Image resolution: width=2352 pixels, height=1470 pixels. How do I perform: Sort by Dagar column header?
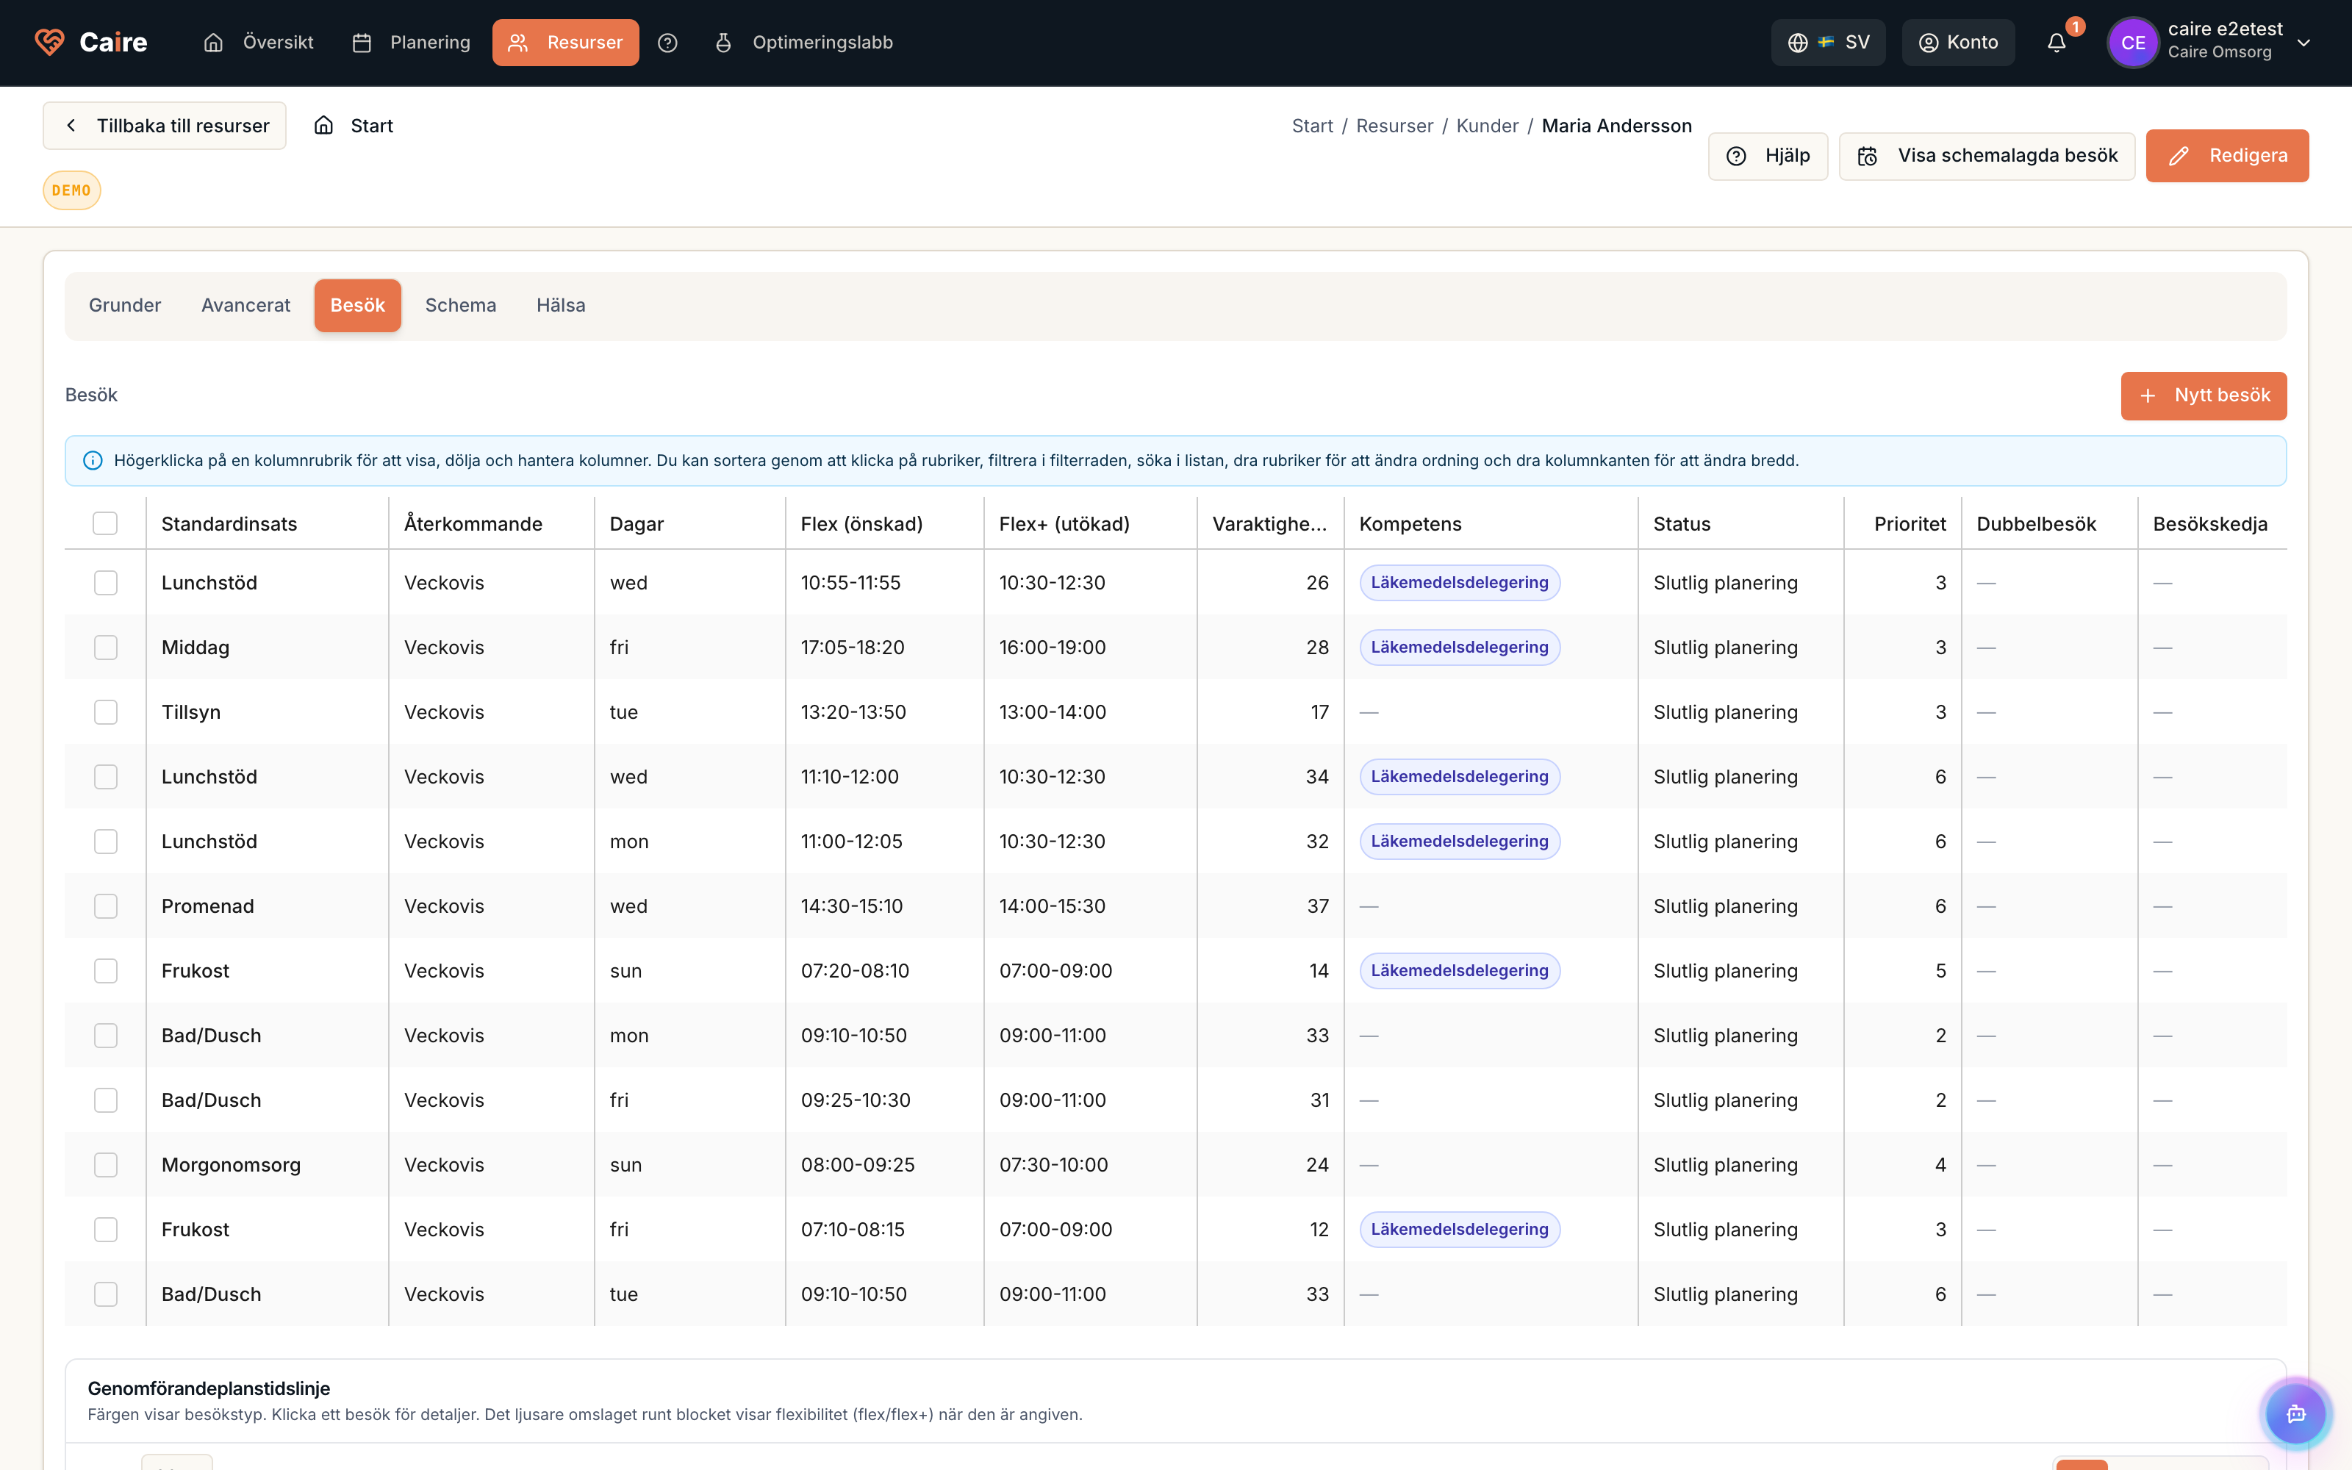[x=637, y=524]
